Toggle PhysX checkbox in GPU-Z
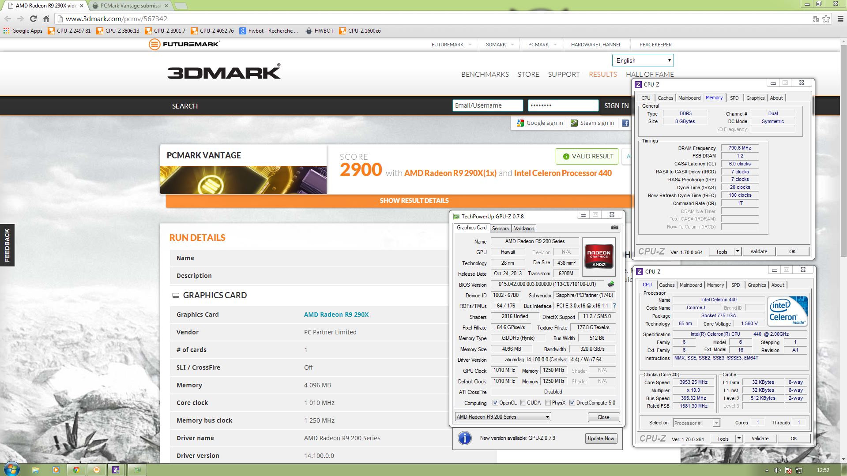The image size is (847, 476). click(548, 402)
